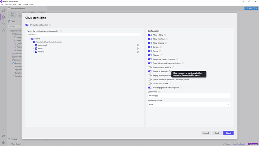Screen dimensions: 259x146
Task: Expand the OrderDetail tree node
Action: coord(34,45)
